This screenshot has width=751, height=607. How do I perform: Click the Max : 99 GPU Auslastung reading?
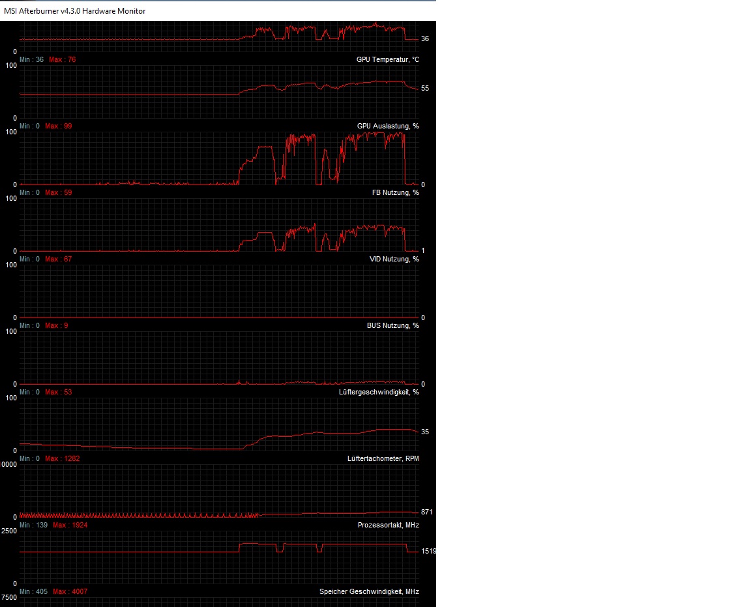click(x=59, y=126)
